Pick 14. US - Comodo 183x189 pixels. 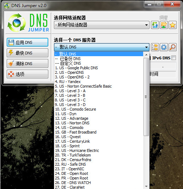coord(99,128)
